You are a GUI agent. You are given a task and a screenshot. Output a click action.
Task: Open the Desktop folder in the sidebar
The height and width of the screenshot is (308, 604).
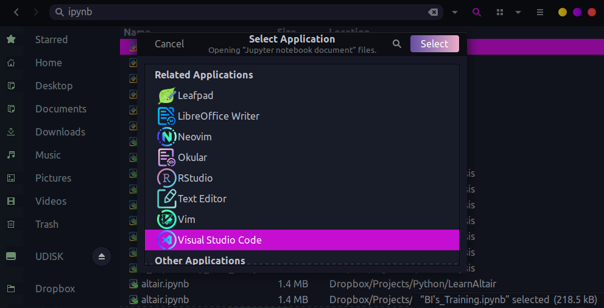[54, 86]
